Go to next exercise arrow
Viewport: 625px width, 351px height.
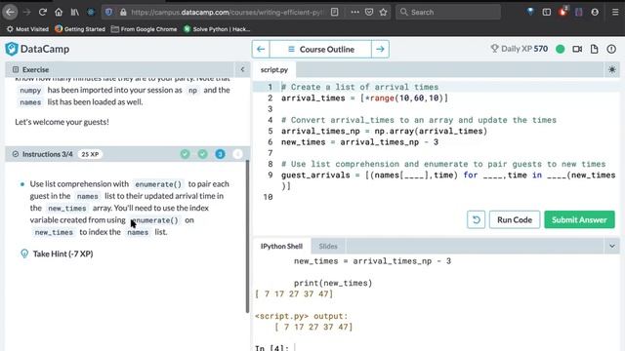[380, 49]
